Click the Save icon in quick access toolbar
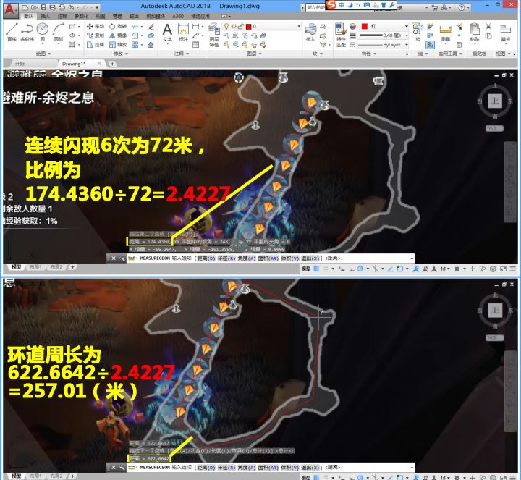521x480 pixels. (43, 7)
